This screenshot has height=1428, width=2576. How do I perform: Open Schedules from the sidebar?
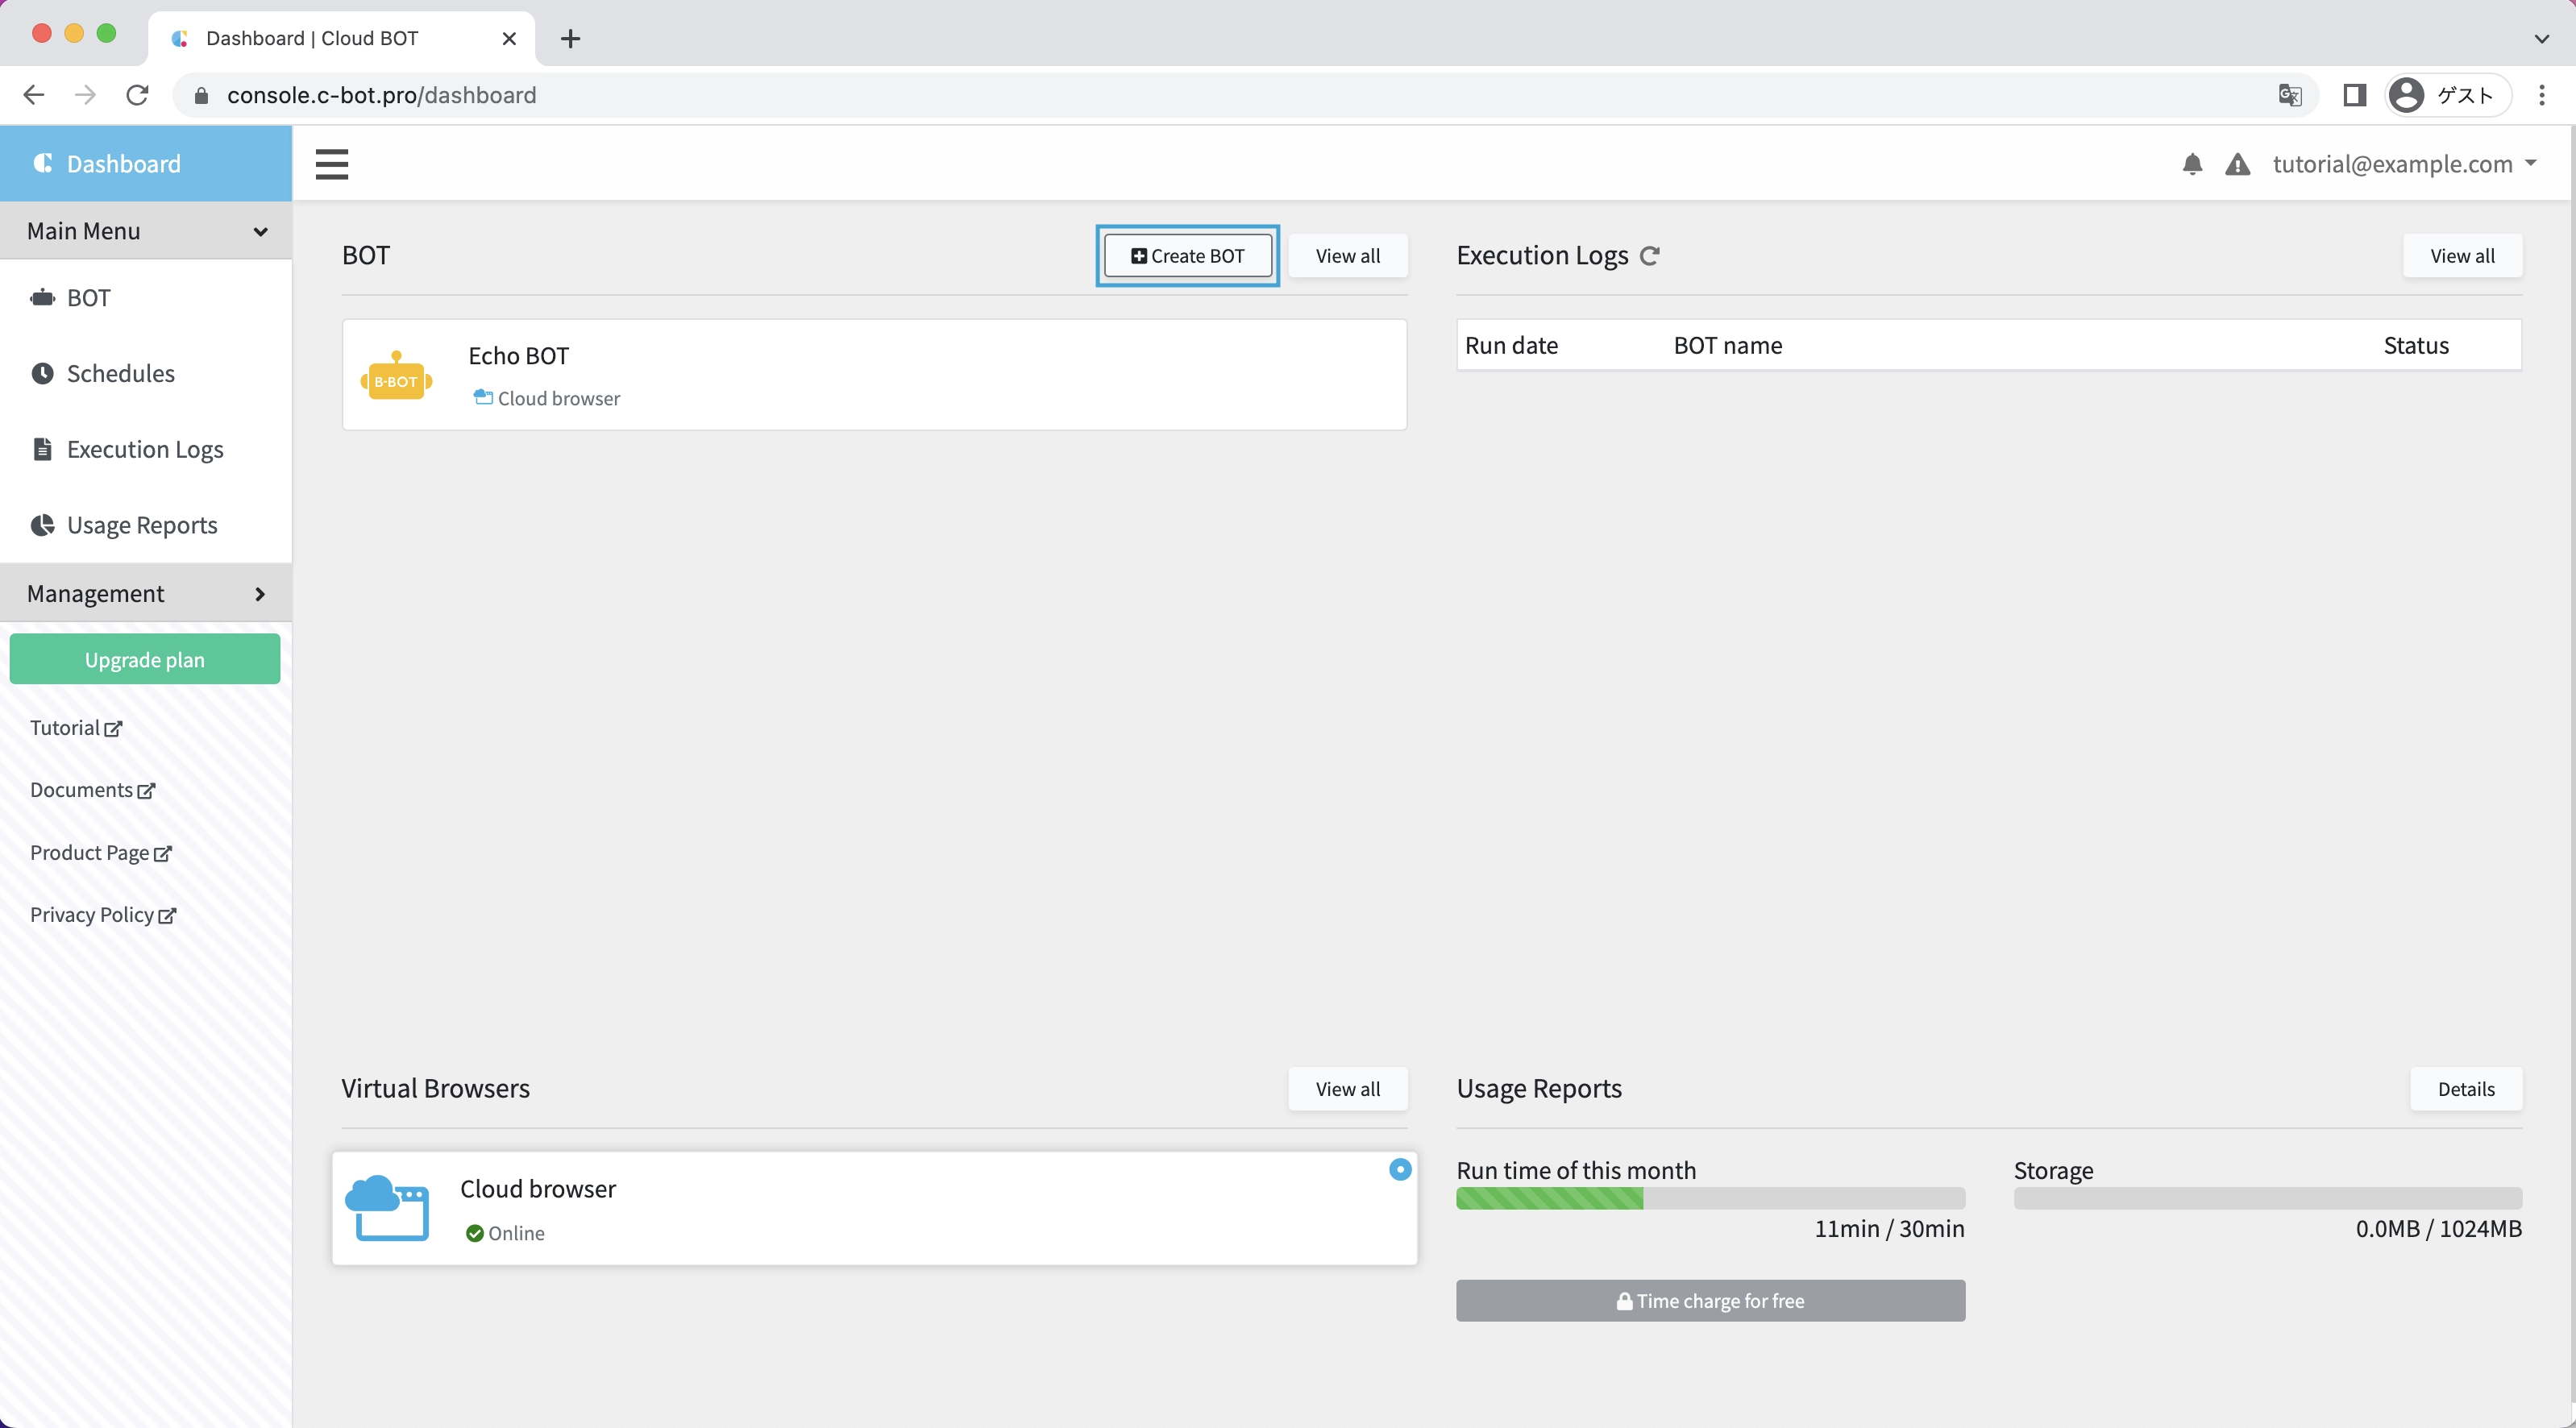tap(120, 374)
